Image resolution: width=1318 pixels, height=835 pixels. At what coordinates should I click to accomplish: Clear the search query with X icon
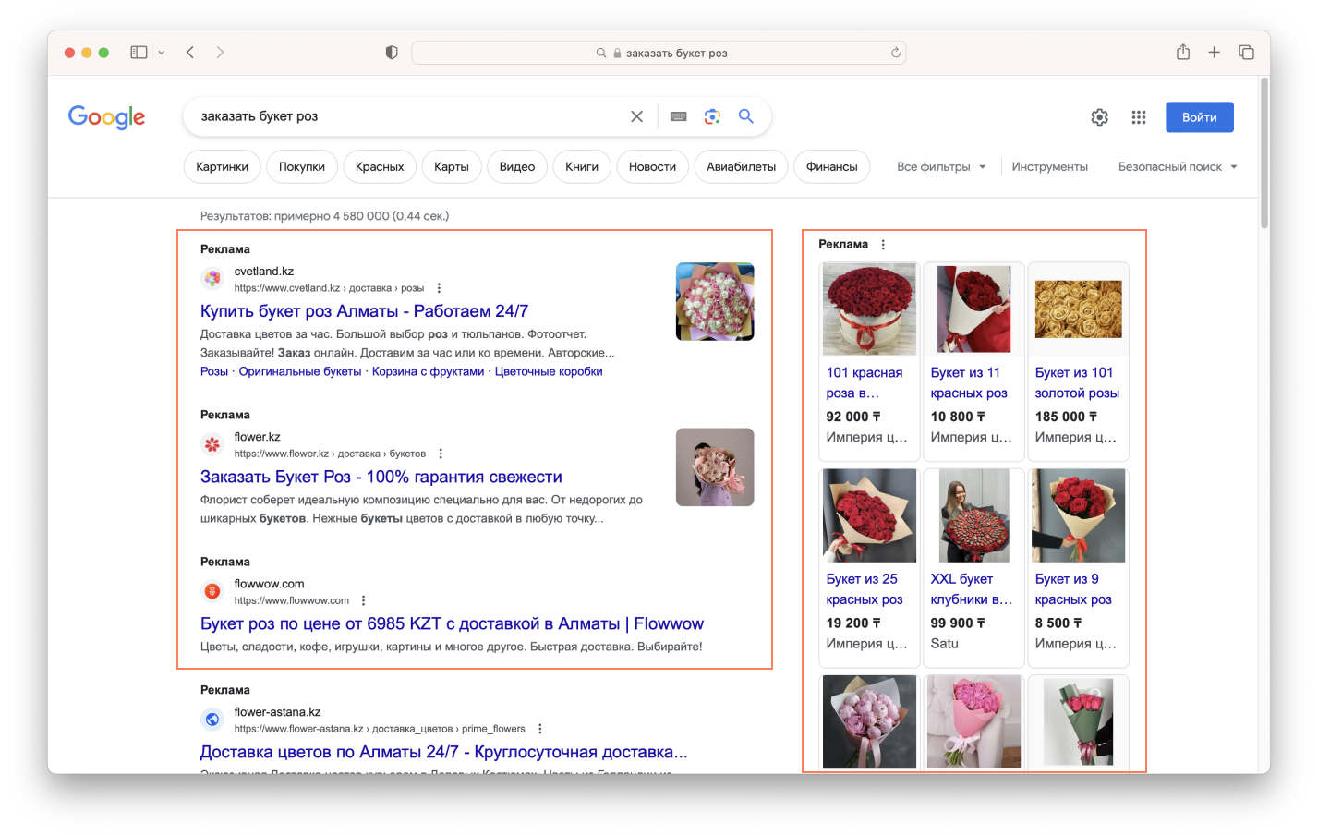tap(636, 116)
